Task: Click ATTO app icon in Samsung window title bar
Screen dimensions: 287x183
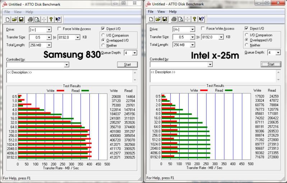Action: coord(5,4)
